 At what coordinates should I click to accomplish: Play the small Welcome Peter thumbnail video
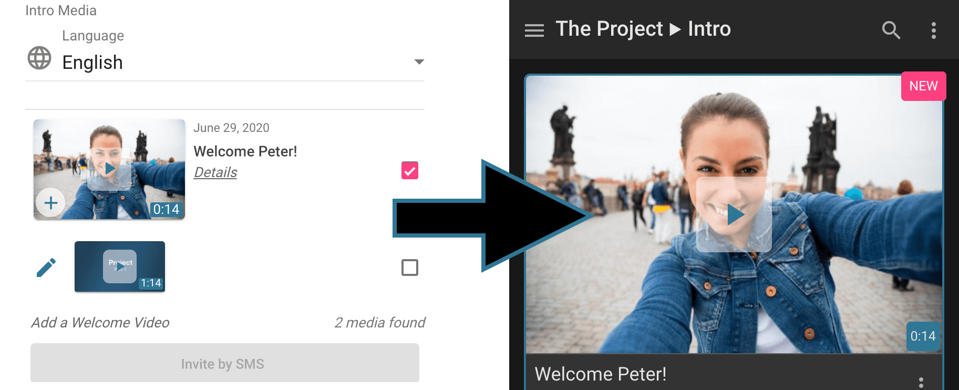109,169
